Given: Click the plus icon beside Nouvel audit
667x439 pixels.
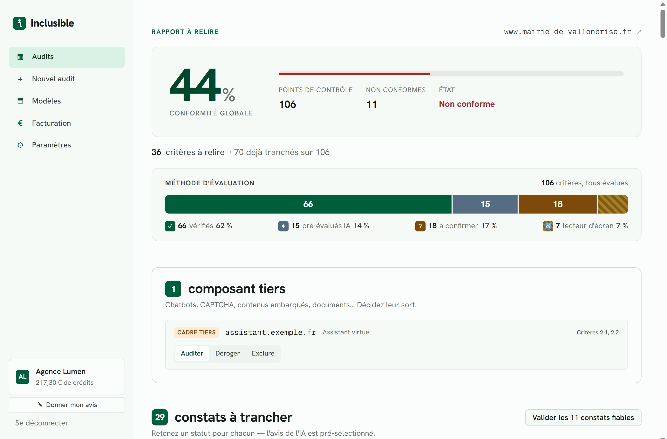Looking at the screenshot, I should (x=20, y=79).
